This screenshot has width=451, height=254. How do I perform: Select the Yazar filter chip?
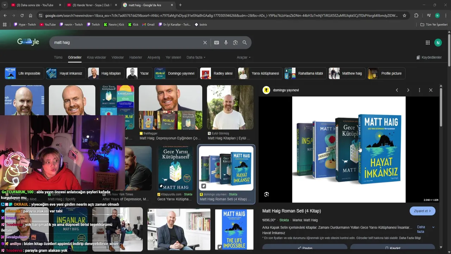140,73
